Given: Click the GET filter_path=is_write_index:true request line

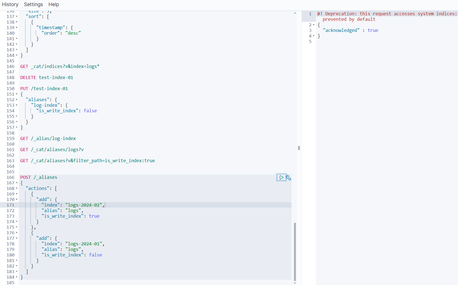Looking at the screenshot, I should click(88, 161).
